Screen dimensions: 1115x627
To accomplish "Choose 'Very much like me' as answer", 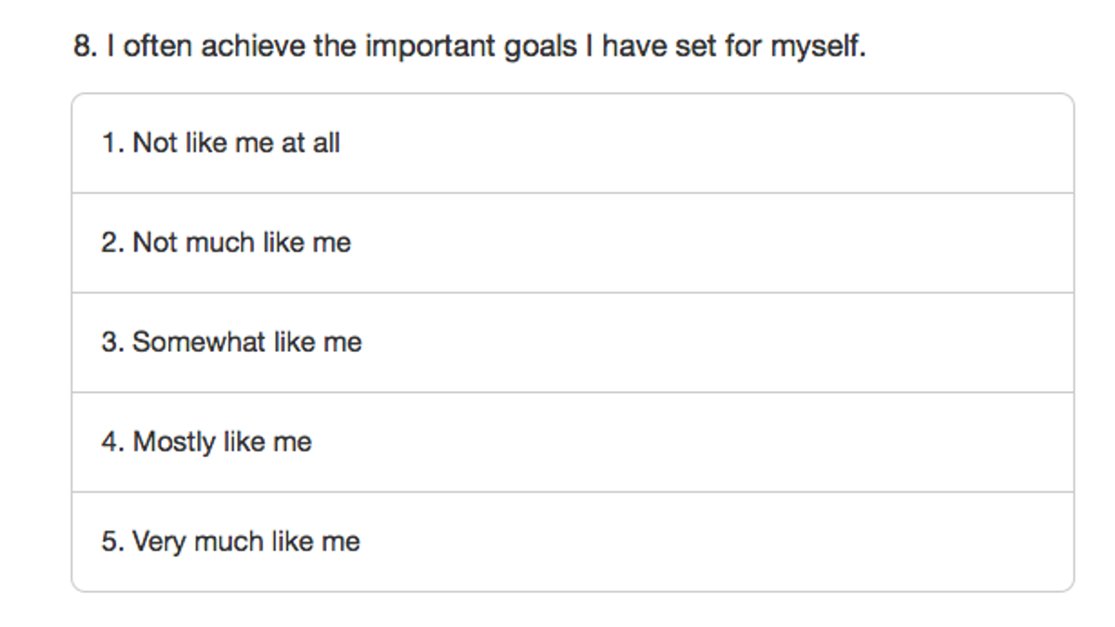I will click(572, 541).
